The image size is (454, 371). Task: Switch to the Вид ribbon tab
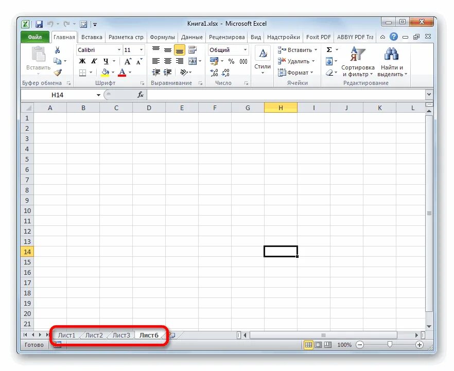pyautogui.click(x=256, y=37)
